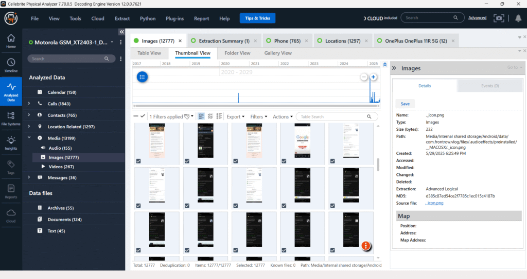Click the deselect all dash icon

pos(136,116)
